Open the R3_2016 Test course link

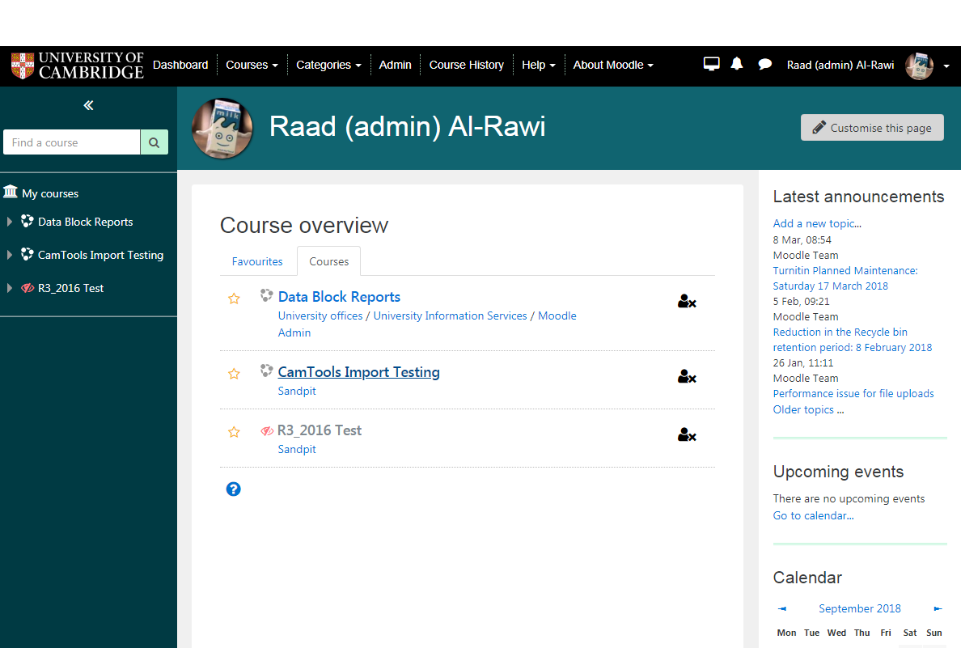(320, 430)
